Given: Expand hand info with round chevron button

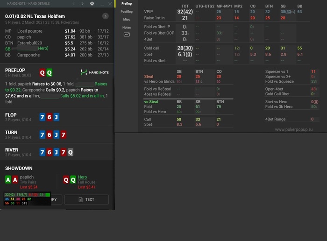Looking at the screenshot, I should (x=105, y=16).
